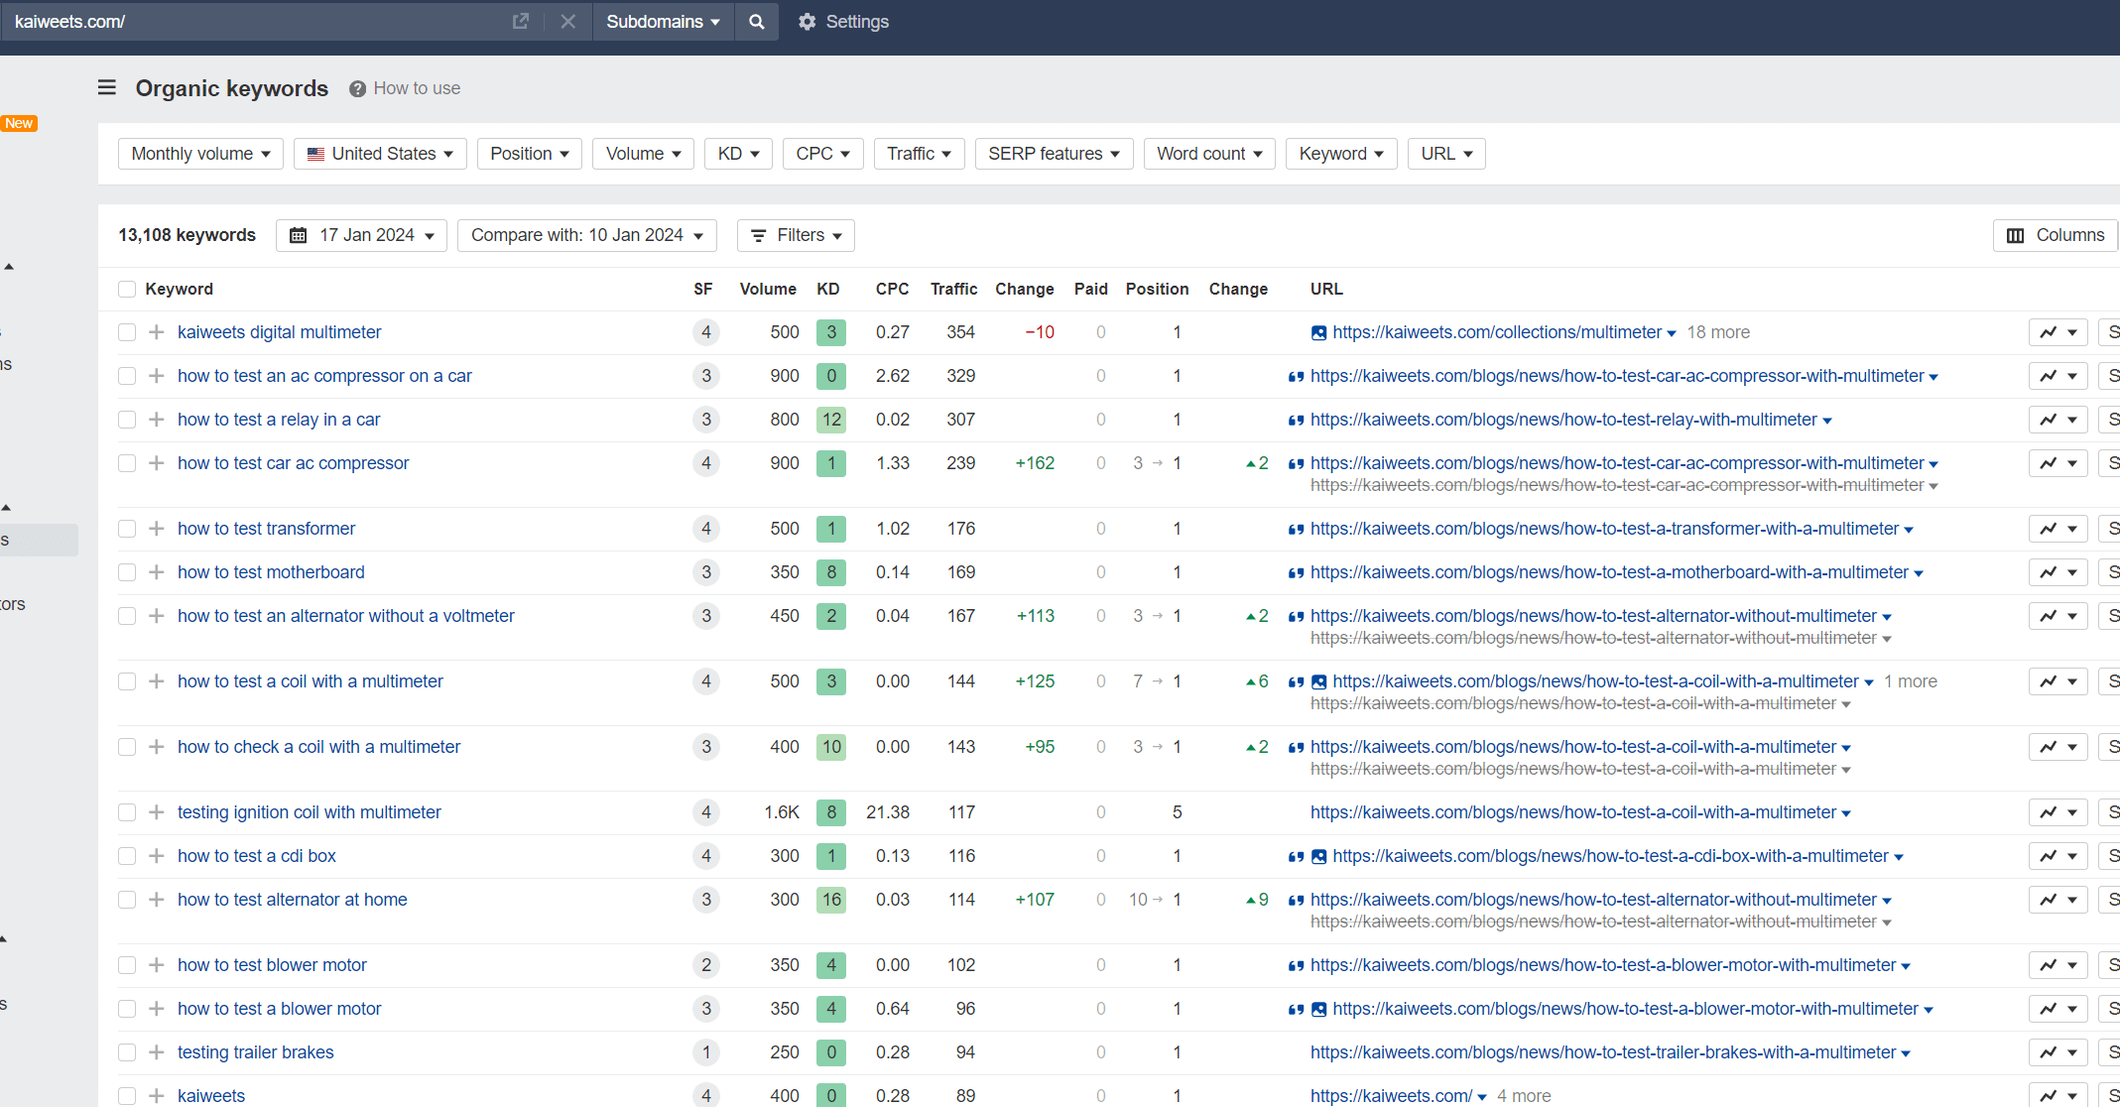Show 18 more URLs
The image size is (2120, 1107).
pyautogui.click(x=1718, y=332)
